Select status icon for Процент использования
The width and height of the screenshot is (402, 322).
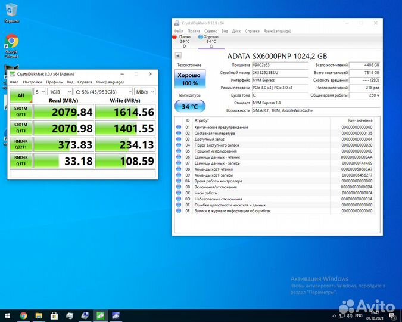179,151
